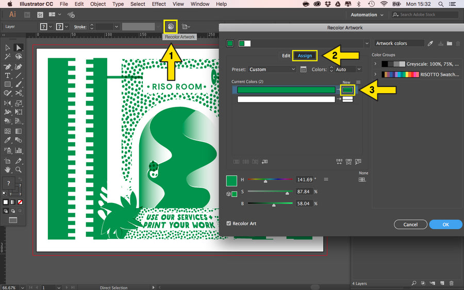
Task: Open the Window menu
Action: click(x=200, y=4)
